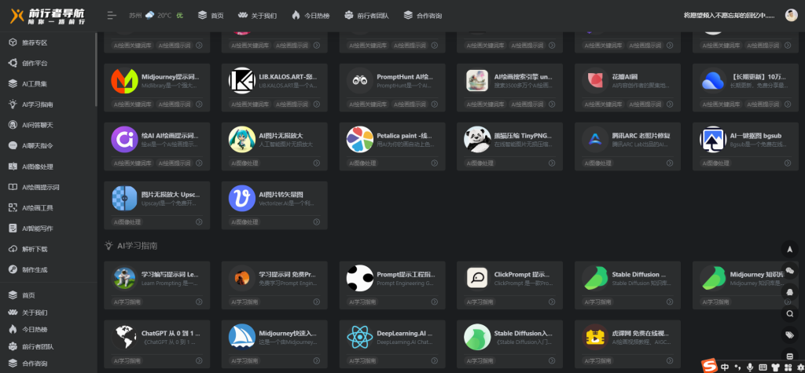The width and height of the screenshot is (805, 373).
Task: Open AI图像处理 in the sidebar
Action: 37,166
